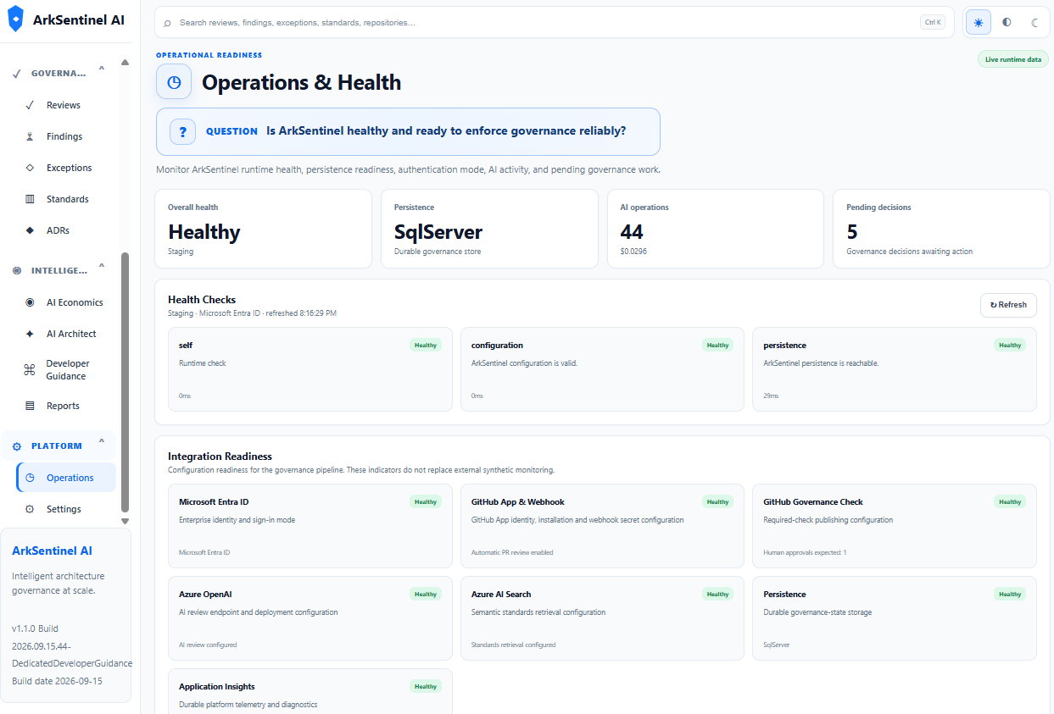
Task: Click the Integration Readiness heading
Action: coord(220,457)
